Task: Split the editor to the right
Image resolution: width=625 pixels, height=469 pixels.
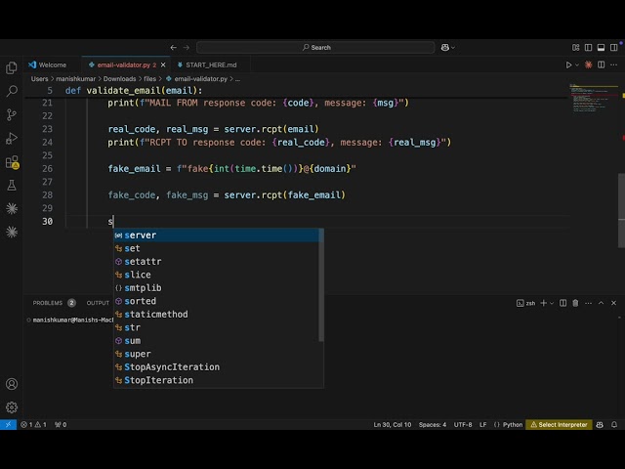Action: (602, 65)
